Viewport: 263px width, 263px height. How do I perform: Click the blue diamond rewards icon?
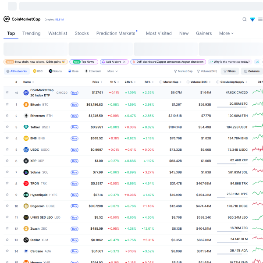coord(252,19)
